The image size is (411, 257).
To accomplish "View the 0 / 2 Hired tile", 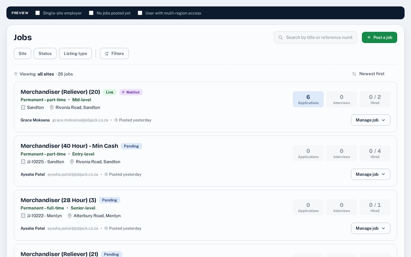I will pos(375,99).
